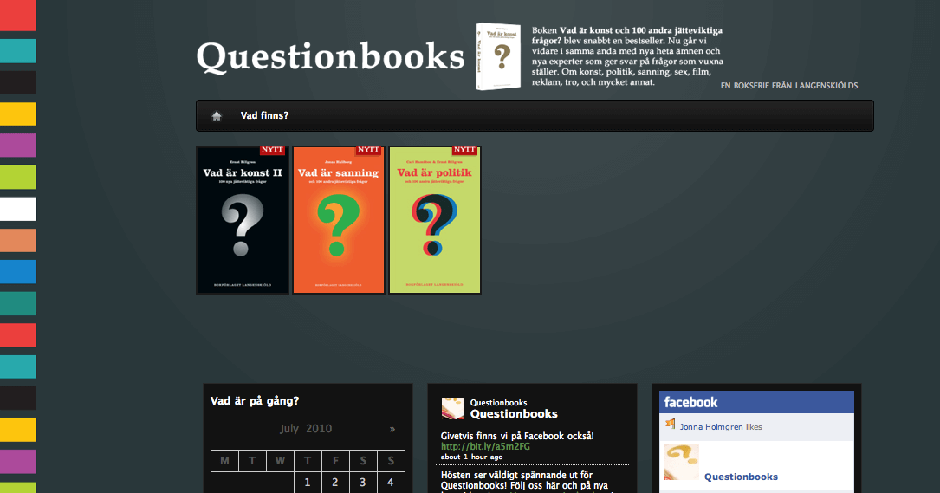Open the 'about 1 hour ago' tweet timestamp

[x=472, y=457]
